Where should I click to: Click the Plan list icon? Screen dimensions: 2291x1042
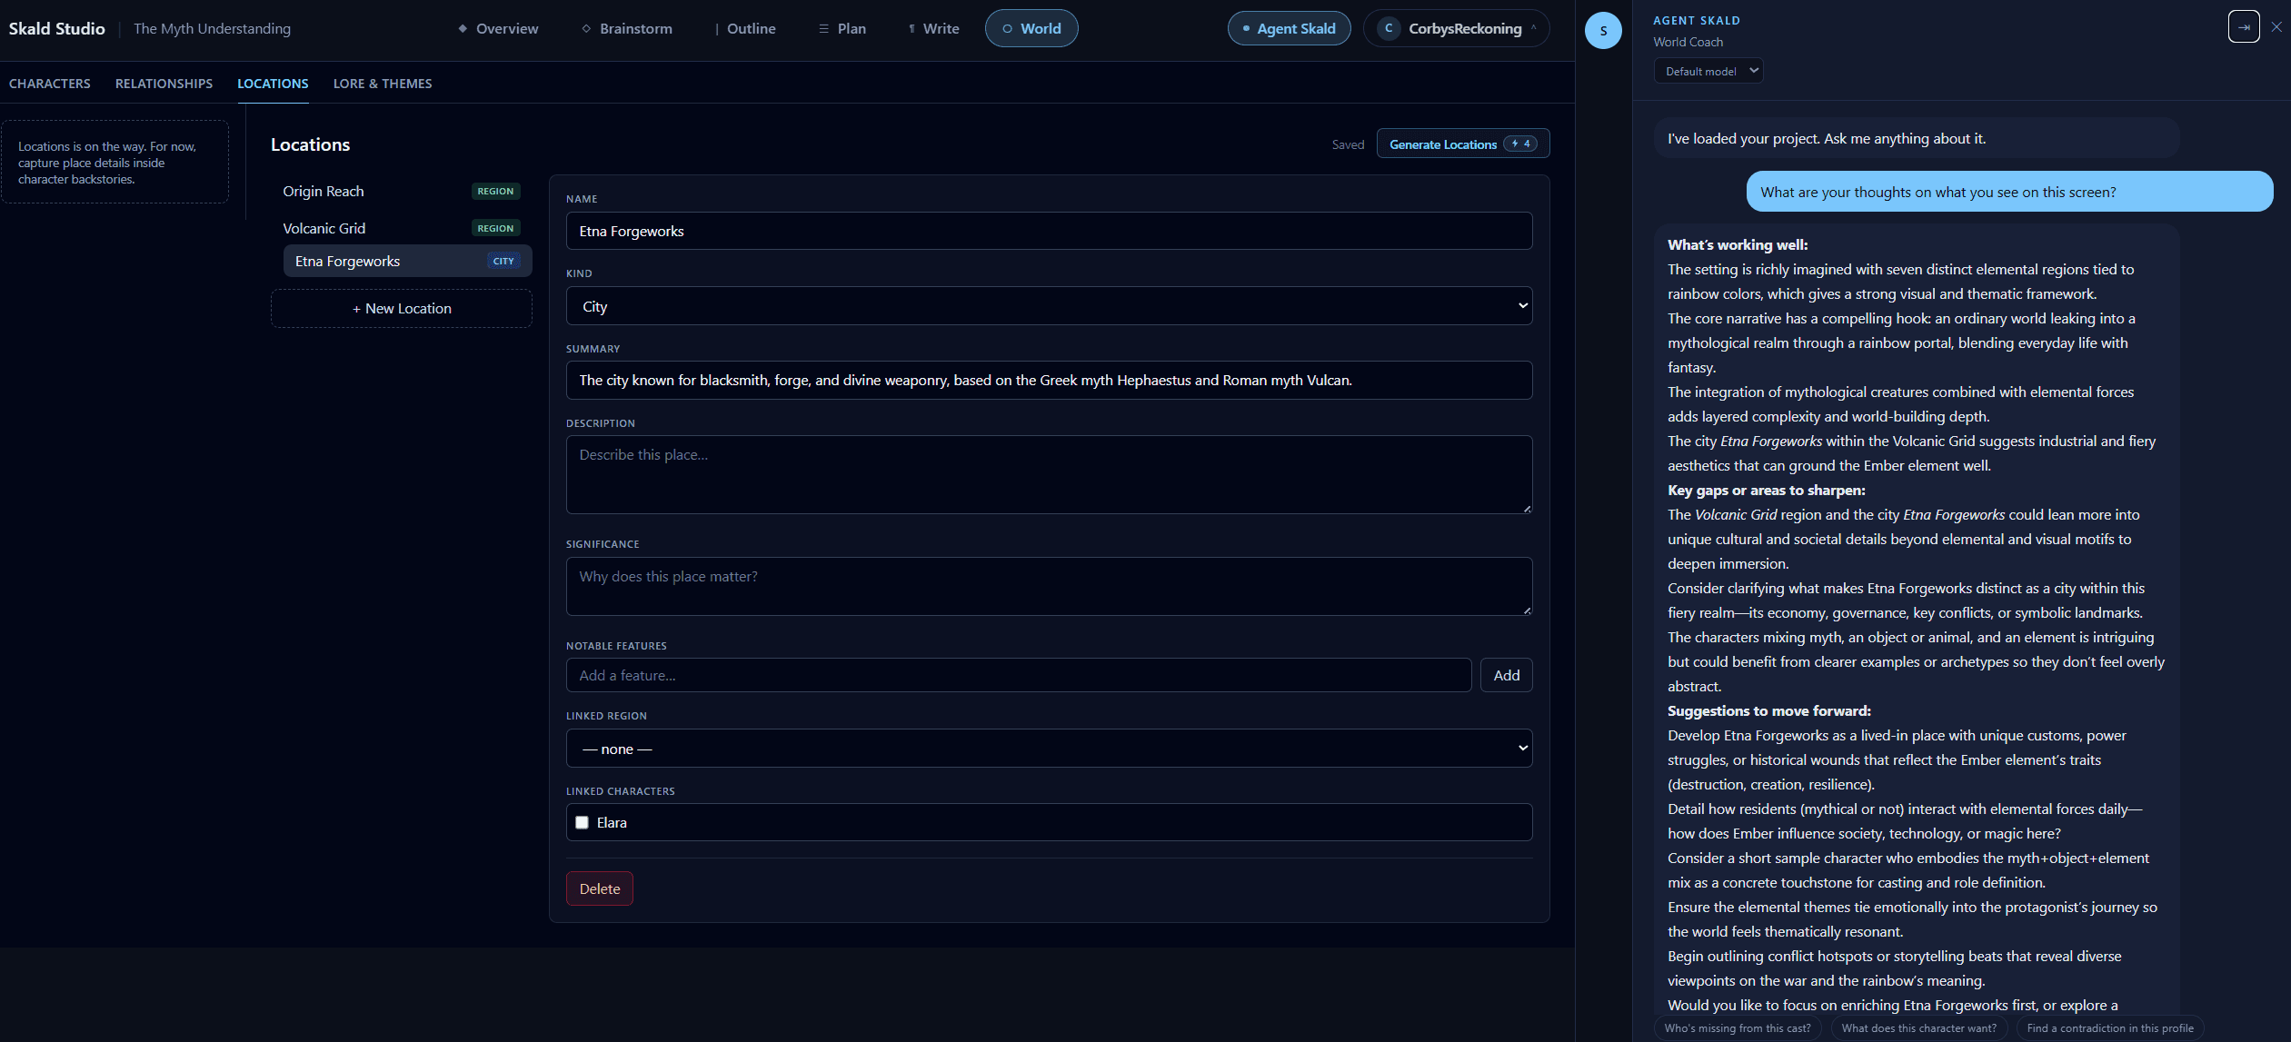(823, 28)
